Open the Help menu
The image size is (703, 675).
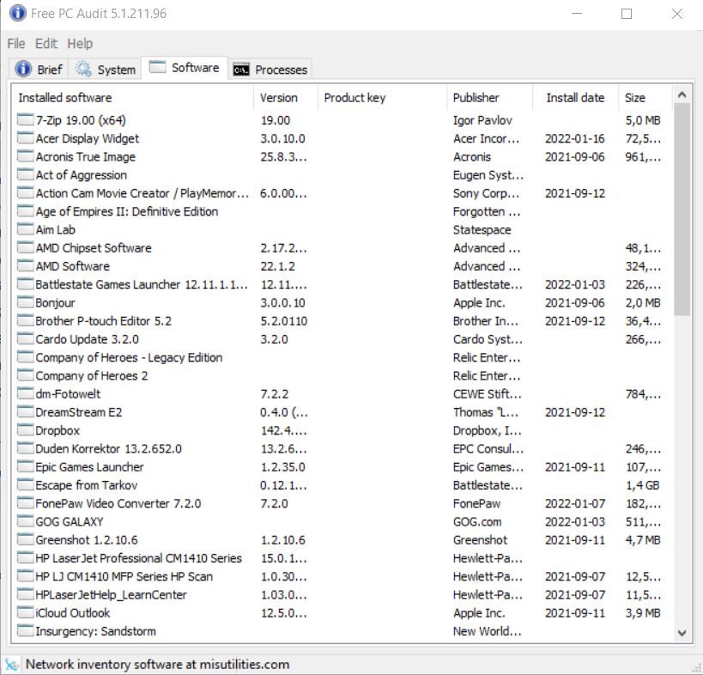click(x=80, y=44)
